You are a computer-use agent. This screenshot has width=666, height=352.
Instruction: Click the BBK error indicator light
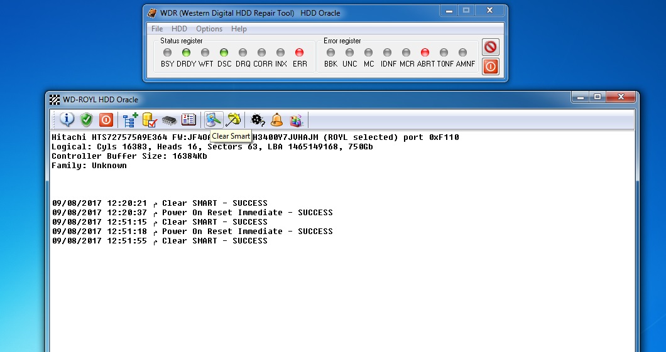[x=330, y=53]
